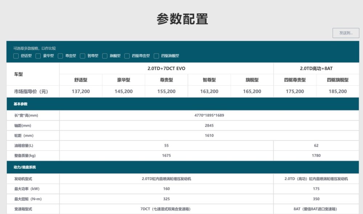This screenshot has width=363, height=214.
Task: Click the 最大功率 (kW) row label
Action: [x=27, y=189]
